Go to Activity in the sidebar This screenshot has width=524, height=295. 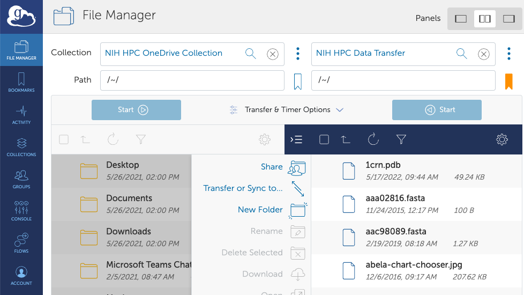click(21, 115)
